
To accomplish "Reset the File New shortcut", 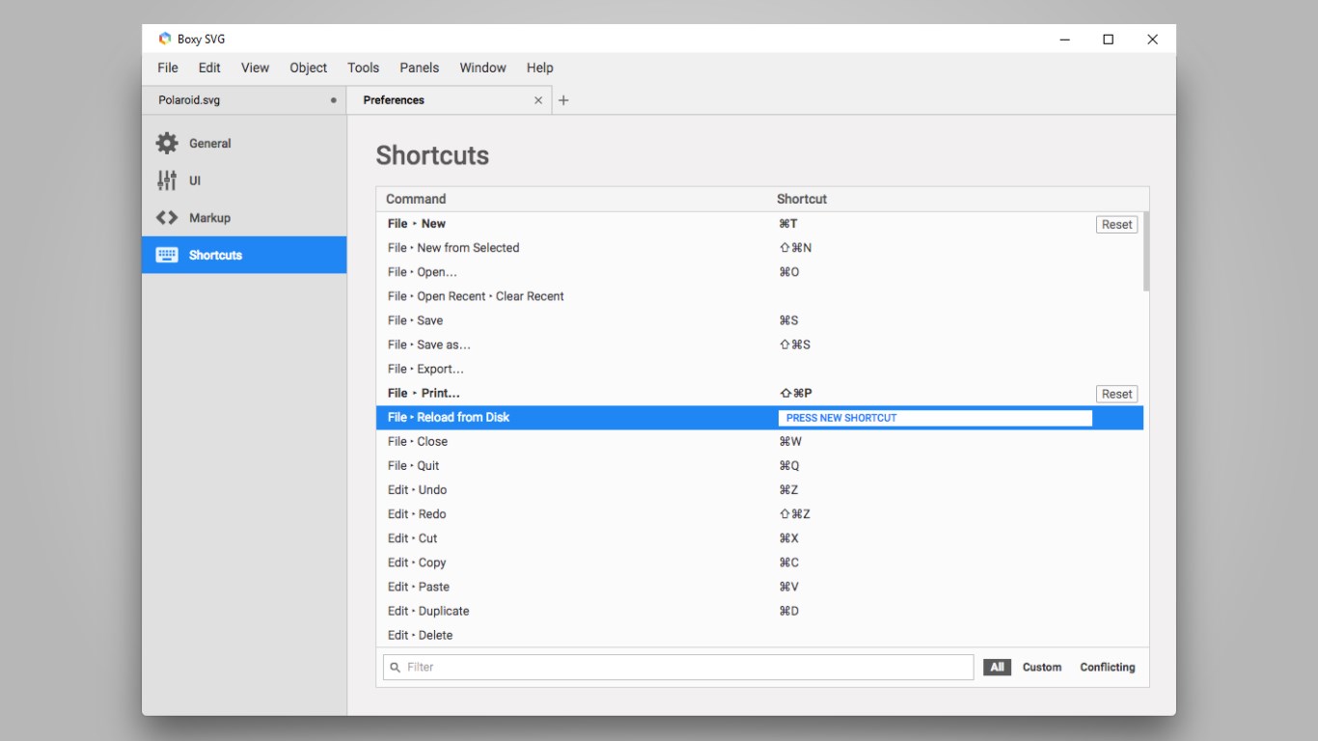I will [1116, 224].
